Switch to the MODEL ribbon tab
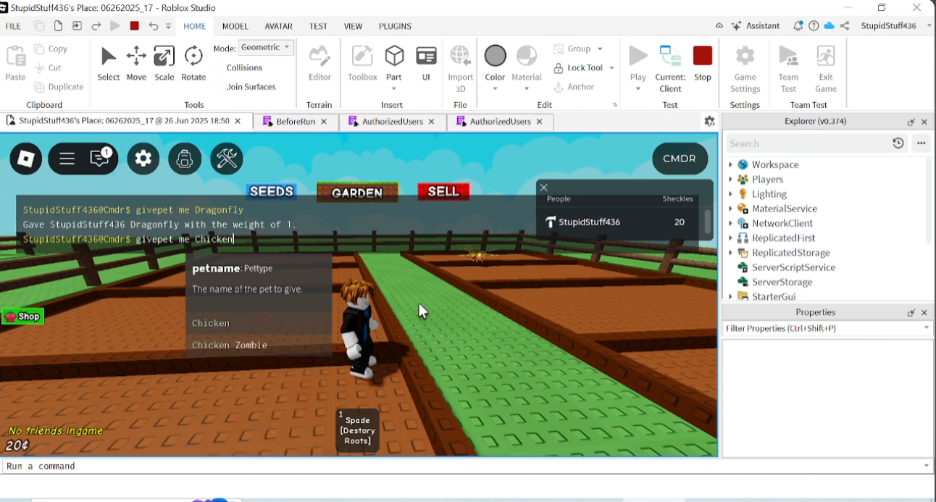This screenshot has width=936, height=502. tap(235, 26)
